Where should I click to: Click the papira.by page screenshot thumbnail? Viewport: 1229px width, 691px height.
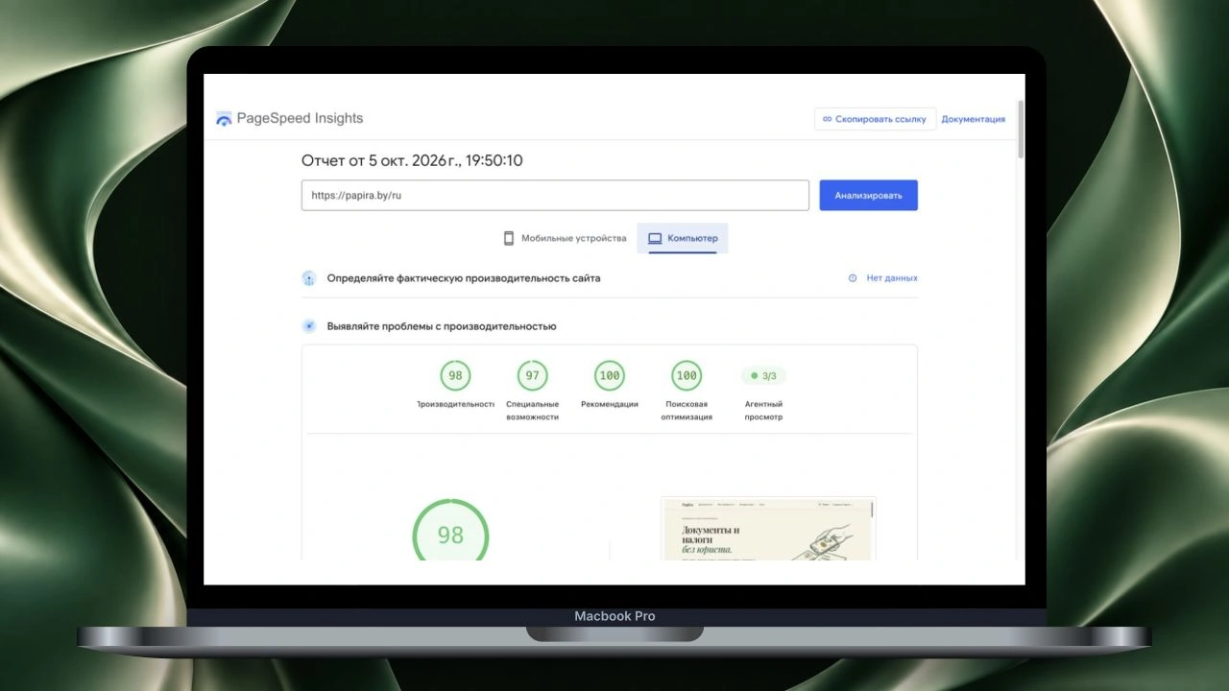click(768, 529)
